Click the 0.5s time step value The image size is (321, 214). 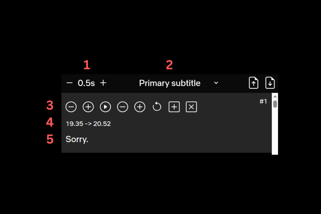pos(86,83)
